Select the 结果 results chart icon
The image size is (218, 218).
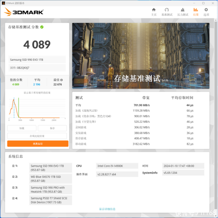pos(196,12)
